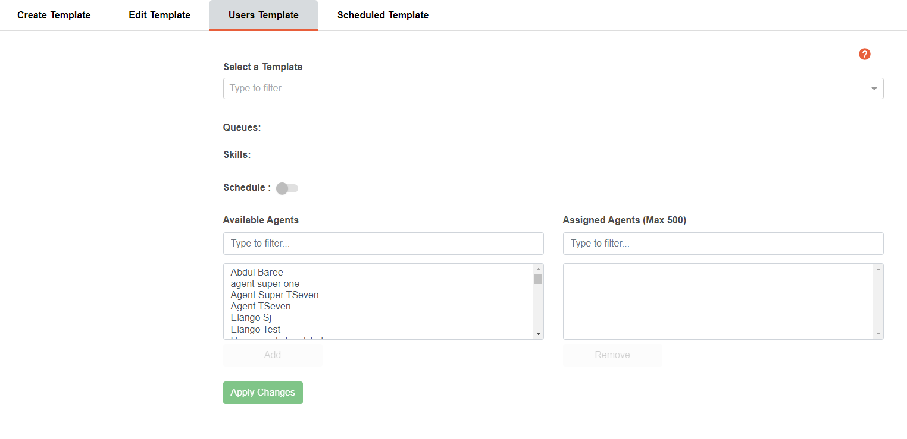Click the Remove button under Assigned Agents
Viewport: 907px width, 439px height.
(612, 355)
